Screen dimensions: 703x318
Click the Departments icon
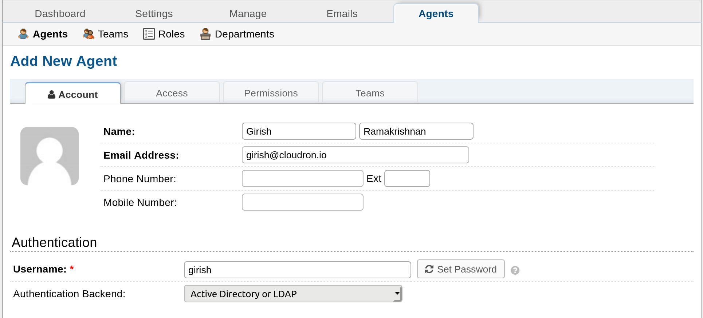click(x=205, y=34)
